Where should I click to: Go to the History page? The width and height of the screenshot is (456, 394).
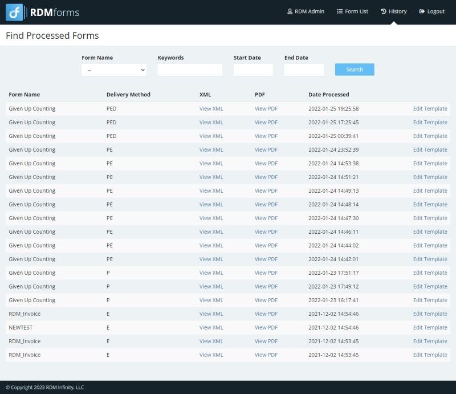click(x=395, y=11)
